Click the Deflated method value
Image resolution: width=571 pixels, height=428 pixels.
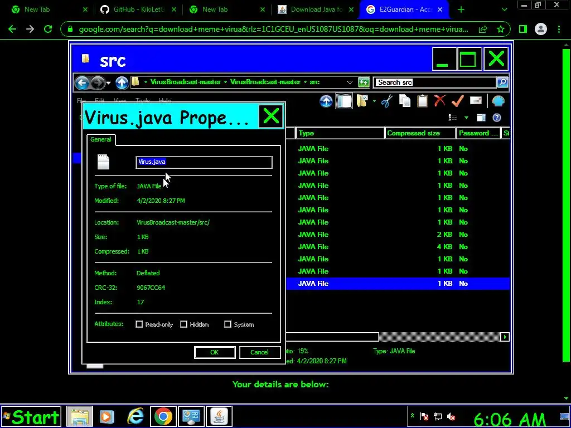[148, 273]
